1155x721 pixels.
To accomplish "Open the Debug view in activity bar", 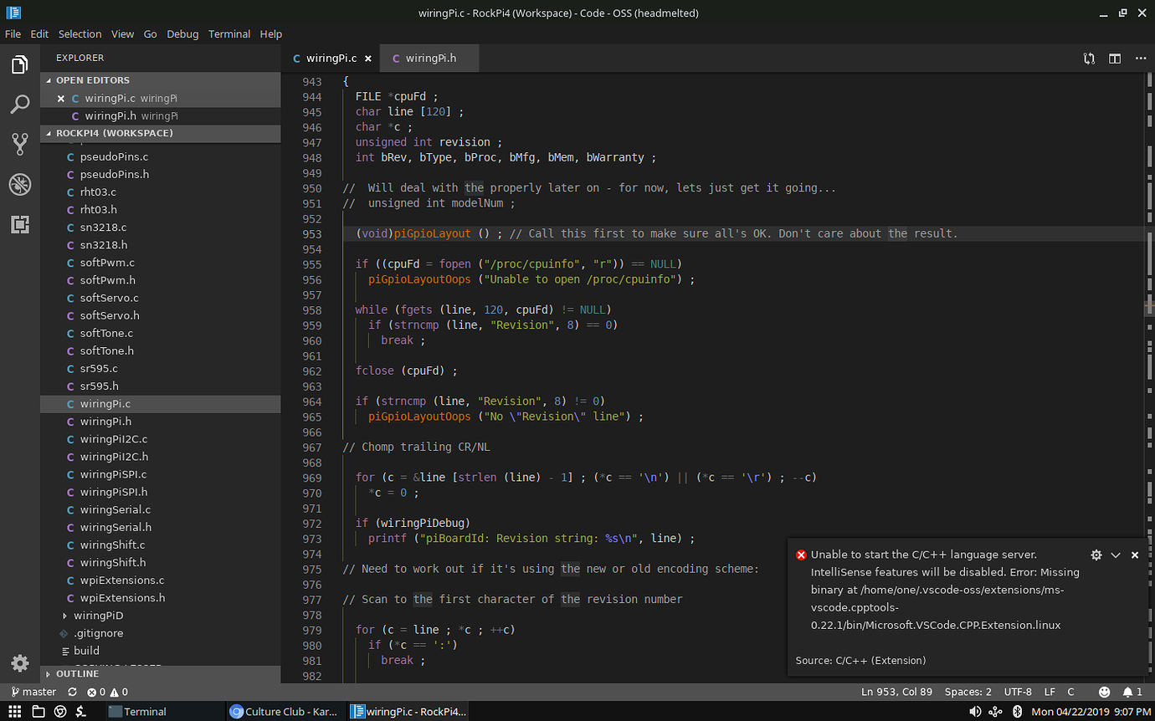I will tap(20, 184).
